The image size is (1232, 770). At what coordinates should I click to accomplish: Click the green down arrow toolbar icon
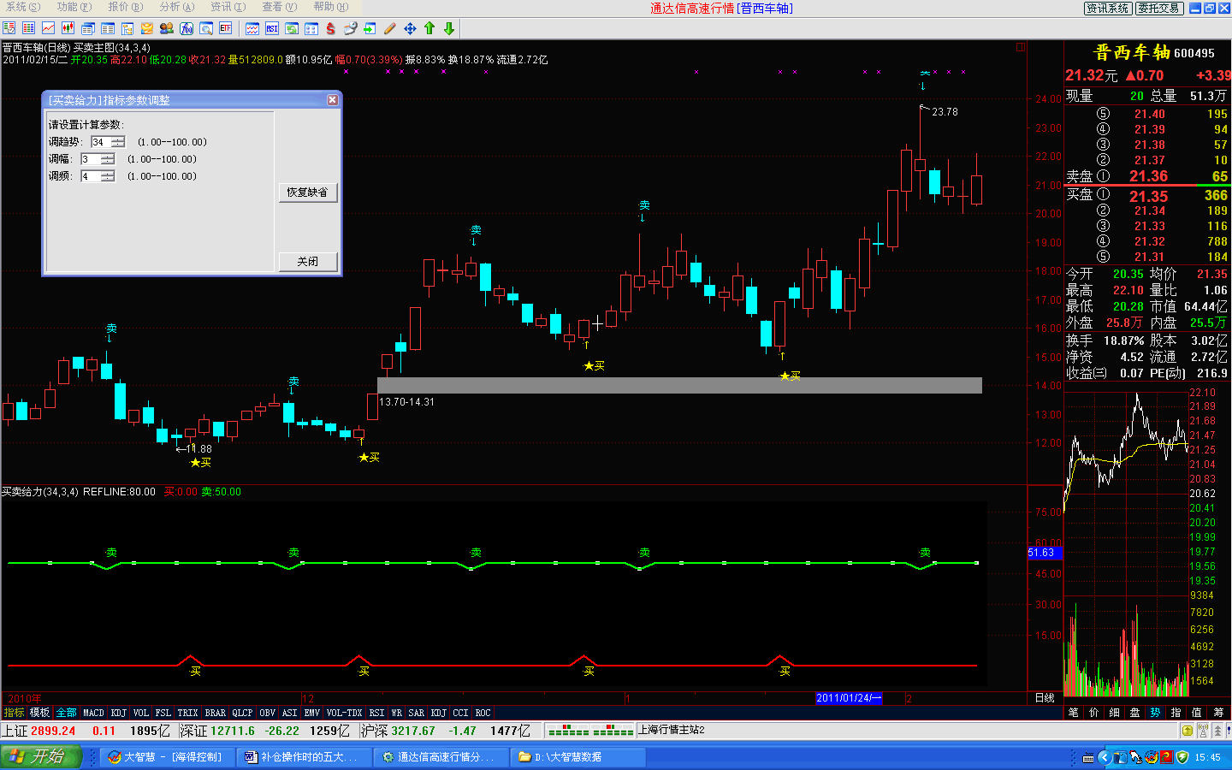point(449,28)
